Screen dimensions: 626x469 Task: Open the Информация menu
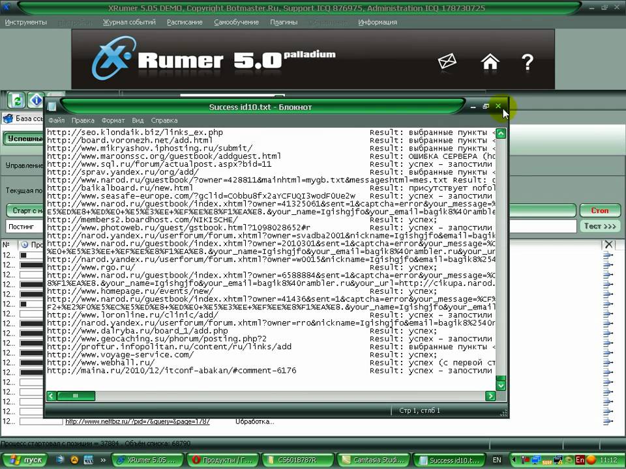click(378, 22)
